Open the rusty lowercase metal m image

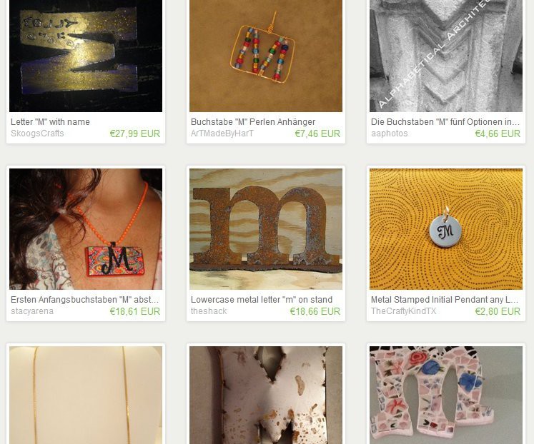click(x=266, y=229)
